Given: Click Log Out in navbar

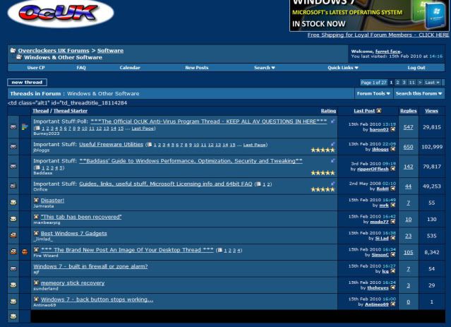Looking at the screenshot, I should [x=416, y=68].
